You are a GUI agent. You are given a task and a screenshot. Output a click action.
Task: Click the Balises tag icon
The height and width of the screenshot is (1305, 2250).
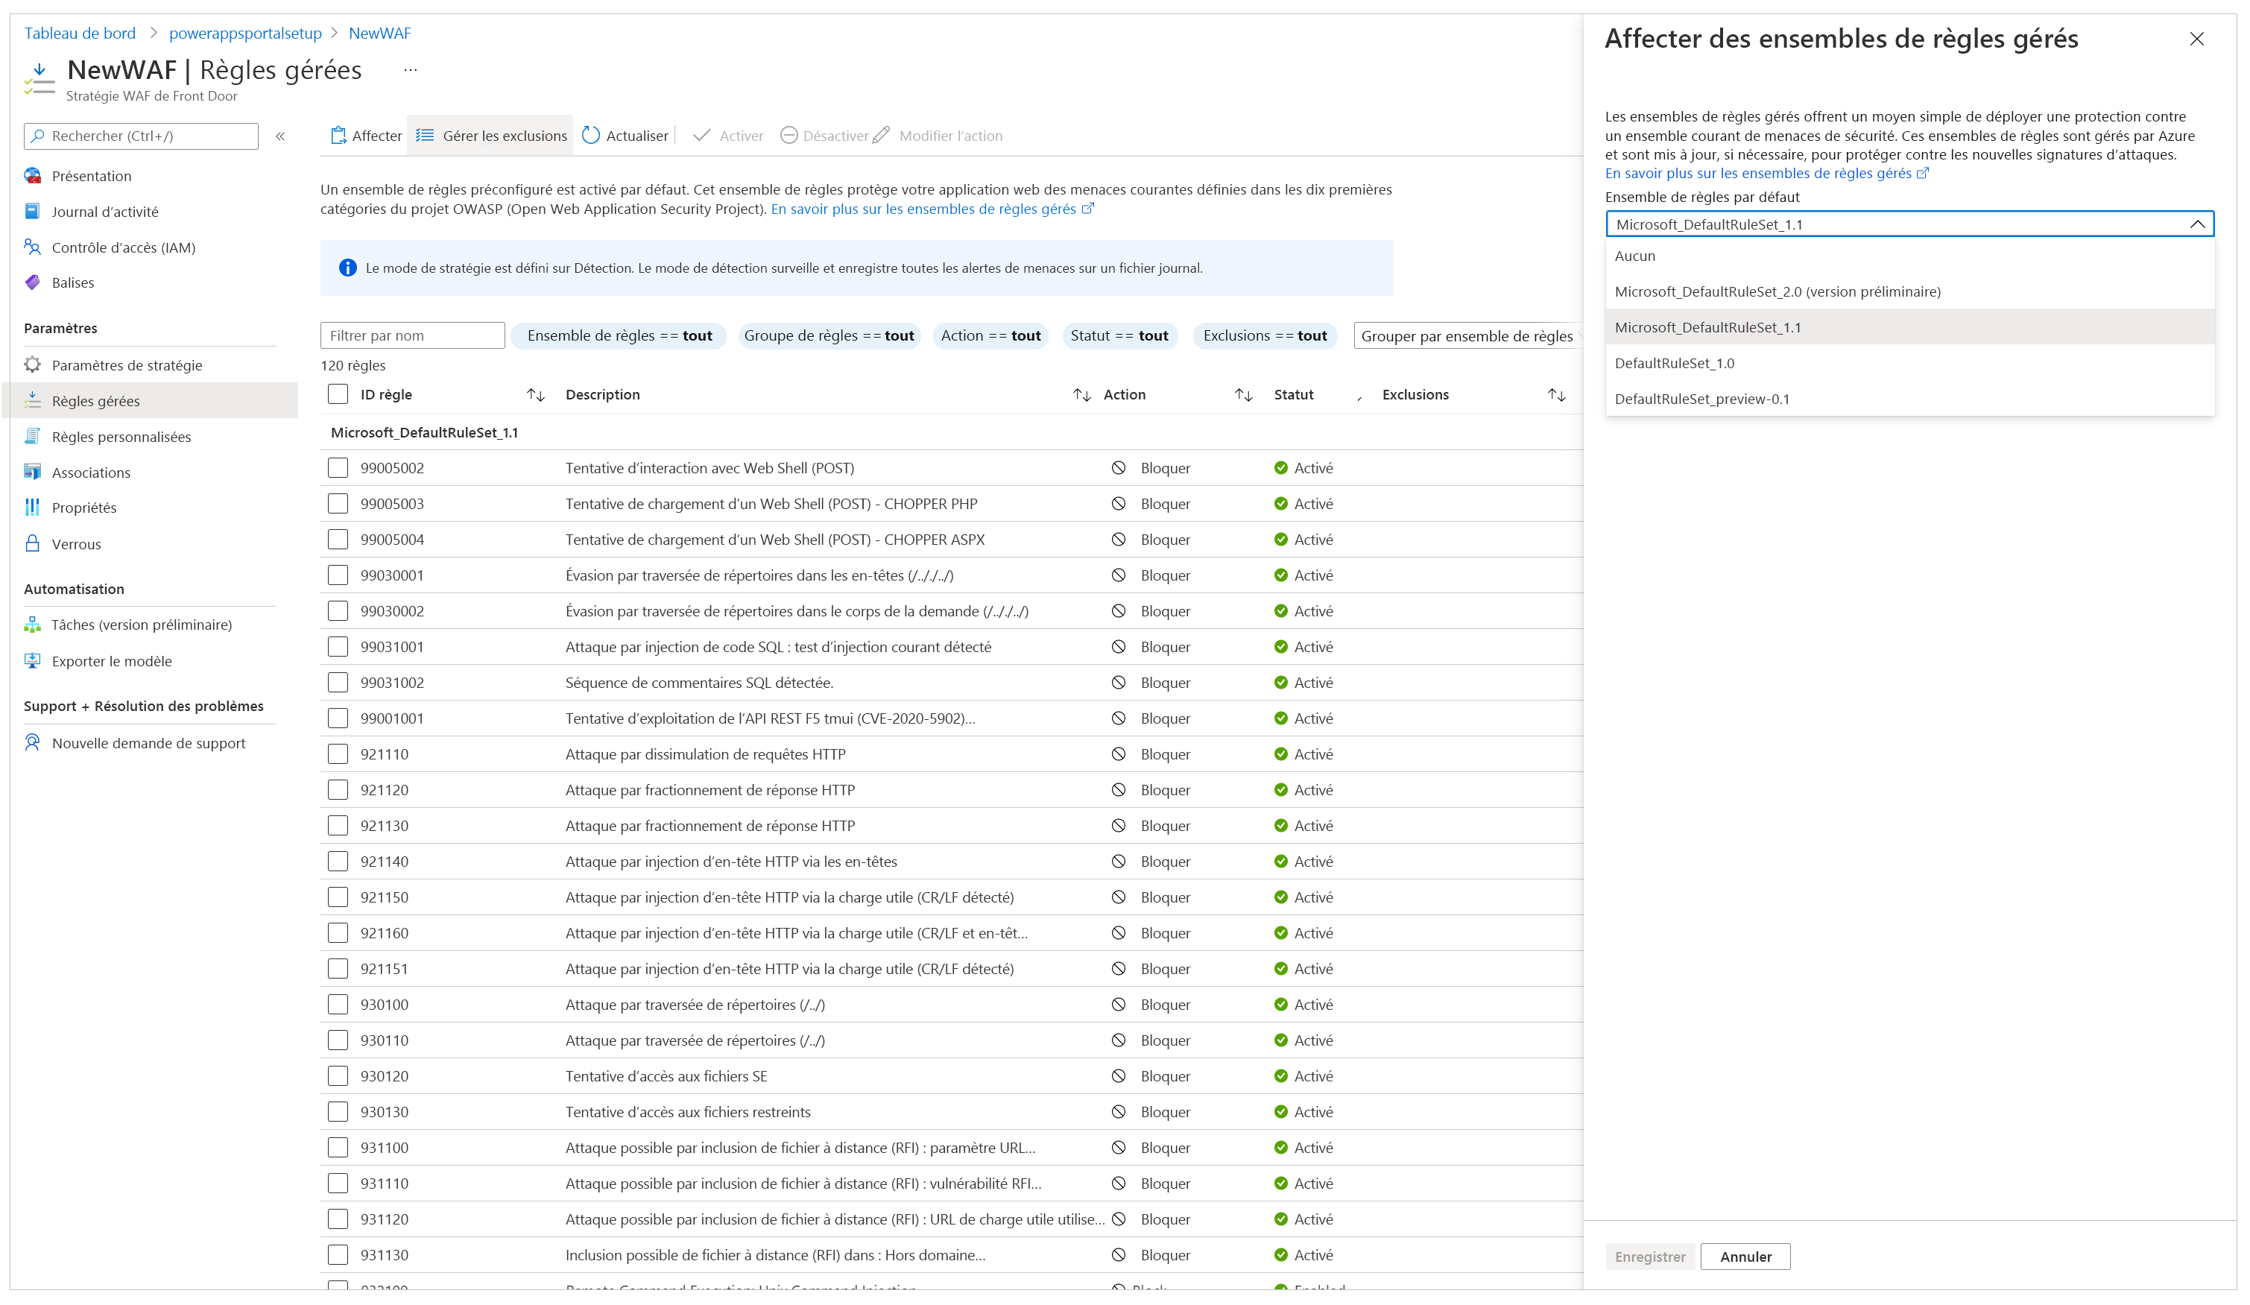(x=33, y=283)
